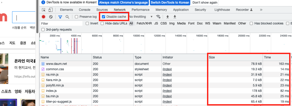Screen dimensions: 292x106
Task: Filter requests by Img type
Action: point(172,23)
